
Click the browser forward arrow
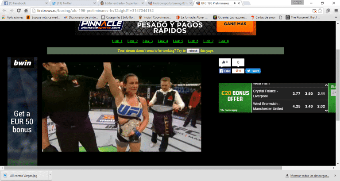click(11, 11)
